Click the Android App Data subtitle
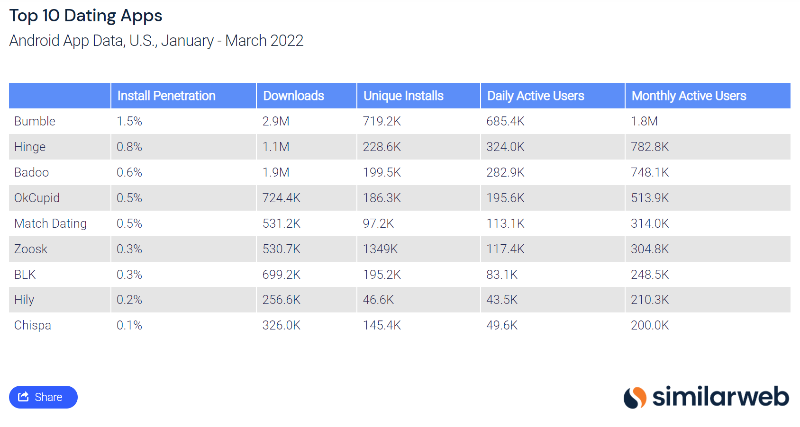Viewport: 800px width, 427px height. 156,41
